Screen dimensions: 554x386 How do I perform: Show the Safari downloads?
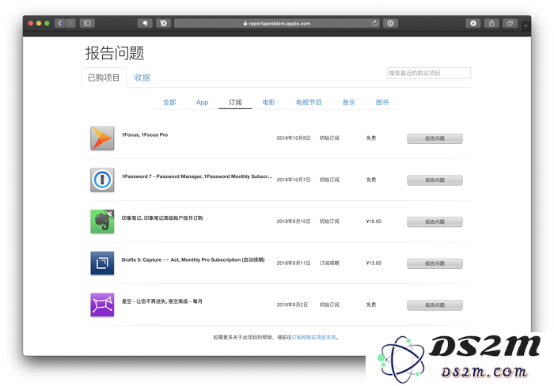(x=473, y=23)
